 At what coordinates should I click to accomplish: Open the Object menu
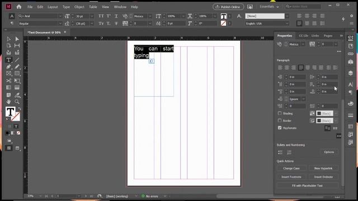tap(79, 7)
